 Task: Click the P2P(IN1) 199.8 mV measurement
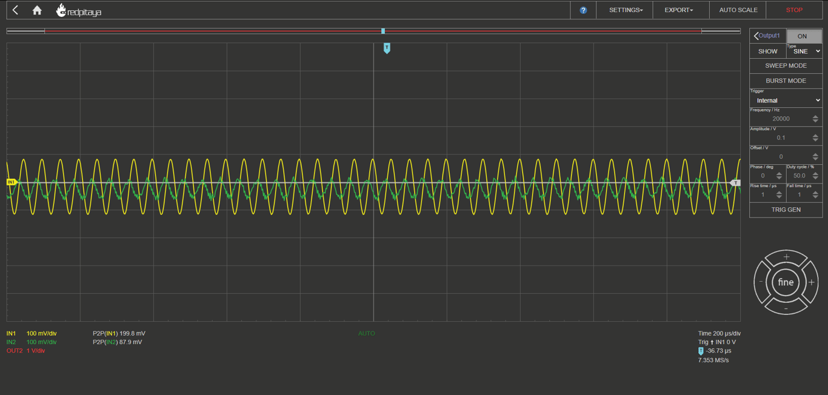[x=119, y=333]
